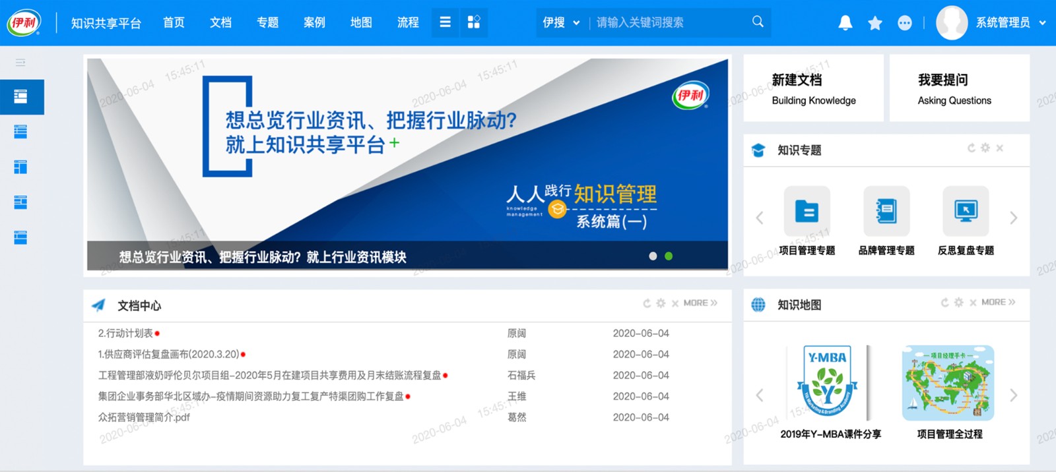The image size is (1056, 472).
Task: Collapse the left sidebar with the hamburger icon
Action: coord(20,63)
